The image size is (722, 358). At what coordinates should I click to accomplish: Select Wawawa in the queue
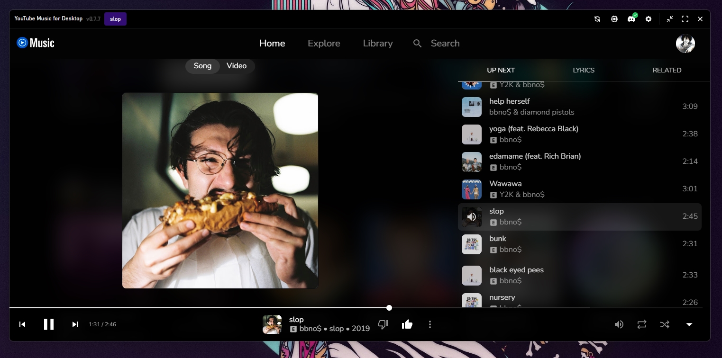[x=579, y=189]
